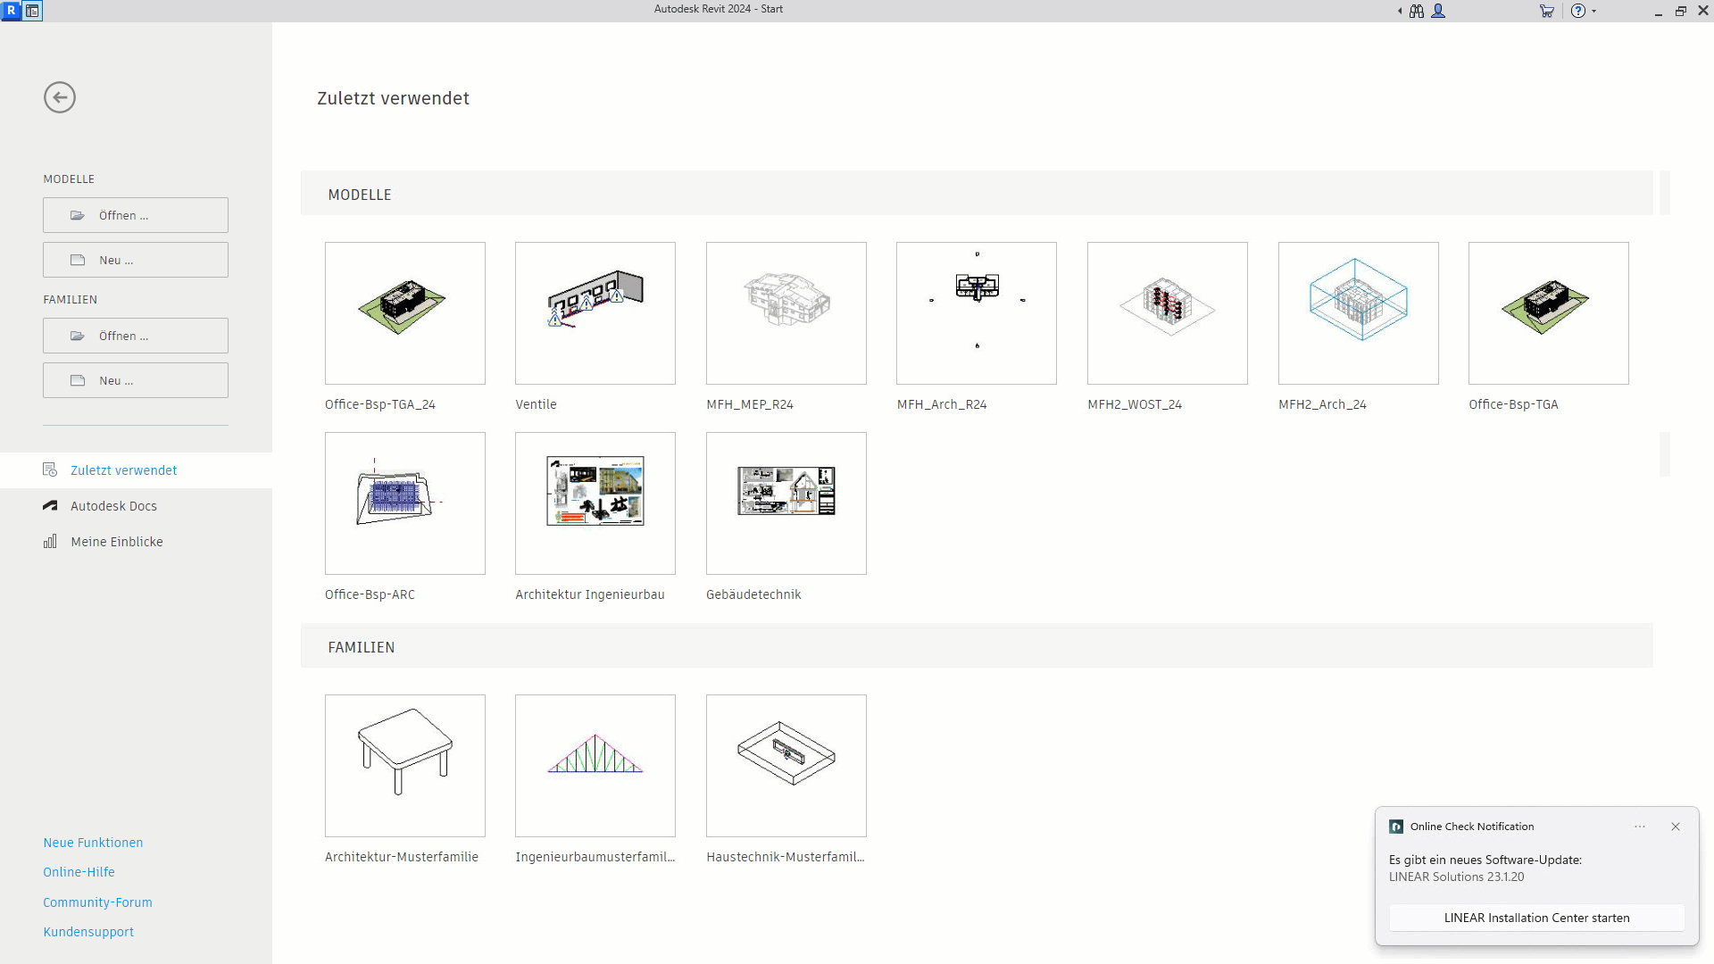Click the back arrow circle icon

(x=60, y=97)
